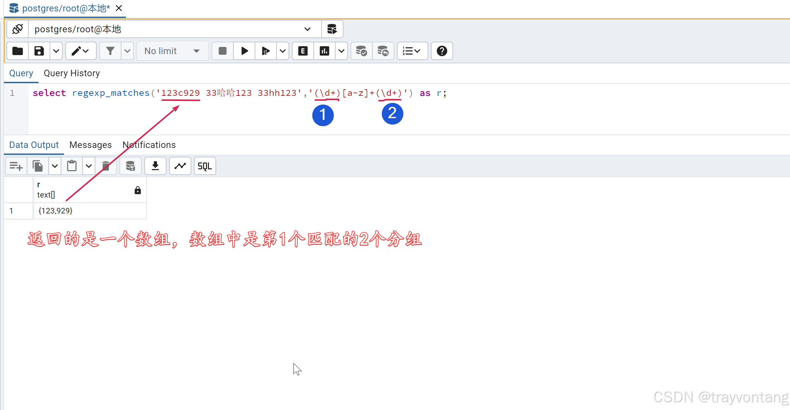790x410 pixels.
Task: Switch to the Messages tab
Action: coord(90,144)
